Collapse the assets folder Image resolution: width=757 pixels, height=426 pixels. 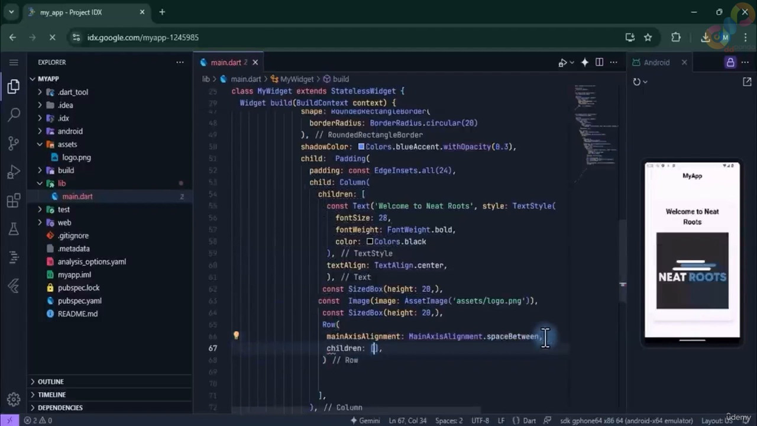(40, 144)
